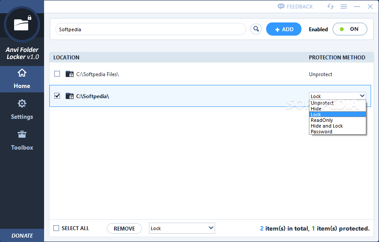Click the blue ADD button
Image resolution: width=379 pixels, height=242 pixels.
(284, 29)
